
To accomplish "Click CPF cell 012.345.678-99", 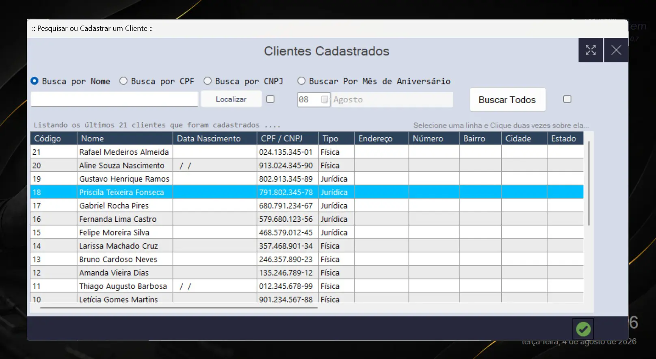I will coord(288,286).
